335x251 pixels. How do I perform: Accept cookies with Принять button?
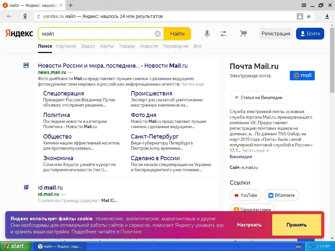pyautogui.click(x=296, y=225)
